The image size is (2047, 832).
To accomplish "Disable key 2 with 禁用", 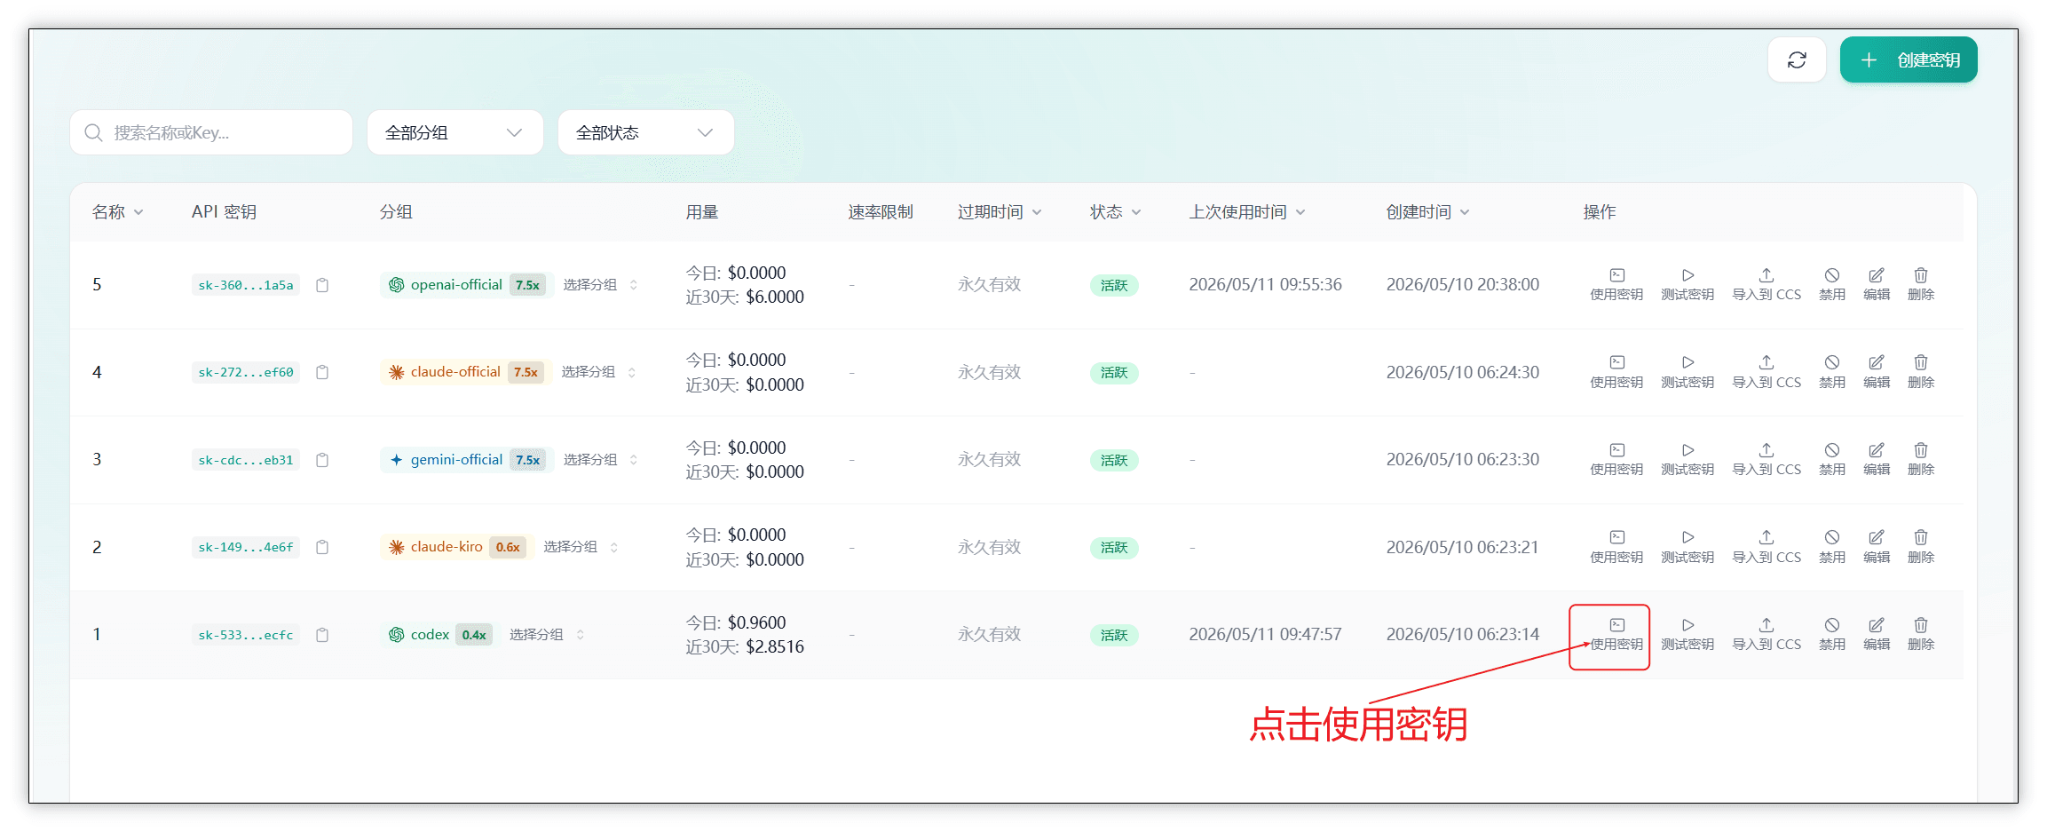I will pos(1832,547).
